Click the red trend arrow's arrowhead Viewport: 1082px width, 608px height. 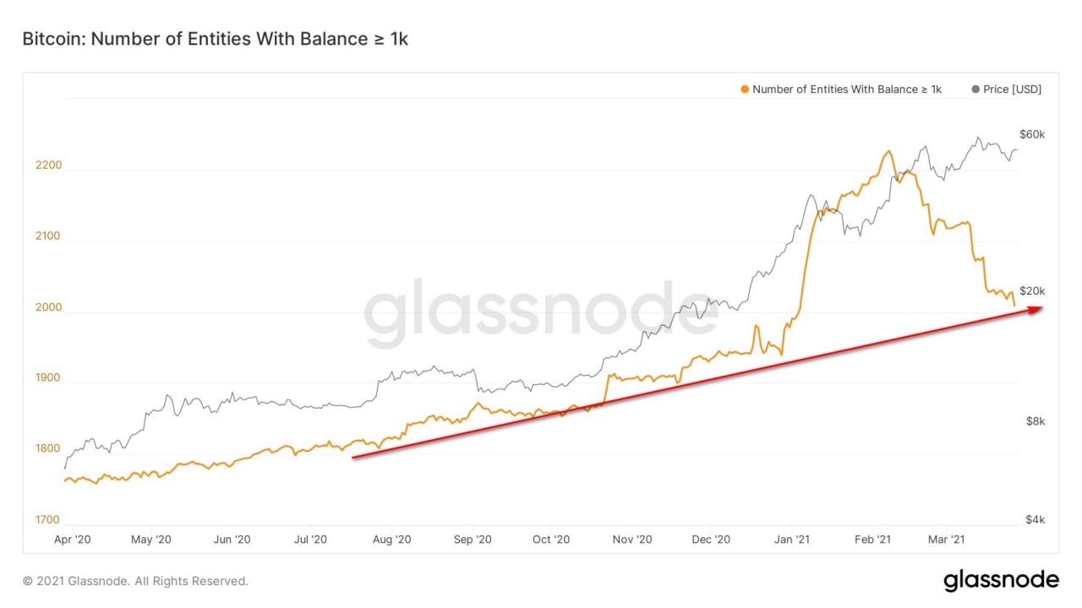coord(1037,309)
